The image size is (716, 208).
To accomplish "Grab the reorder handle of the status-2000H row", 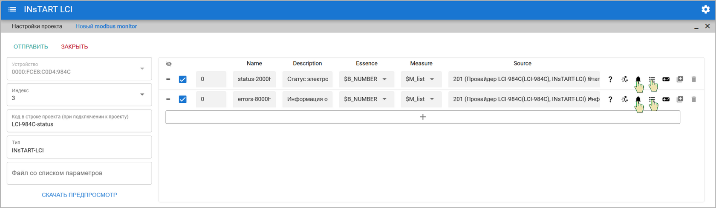I will [168, 79].
